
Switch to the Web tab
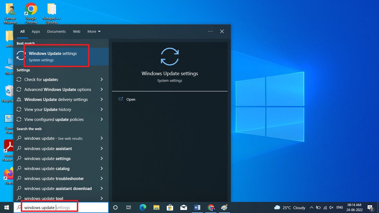click(x=77, y=31)
